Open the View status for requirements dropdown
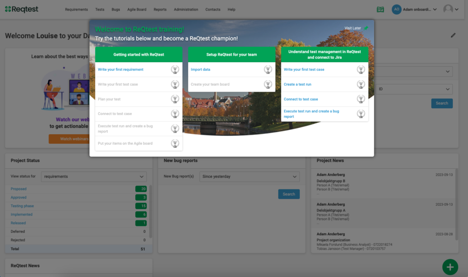Viewport: 468px width, 277px height. click(x=94, y=177)
